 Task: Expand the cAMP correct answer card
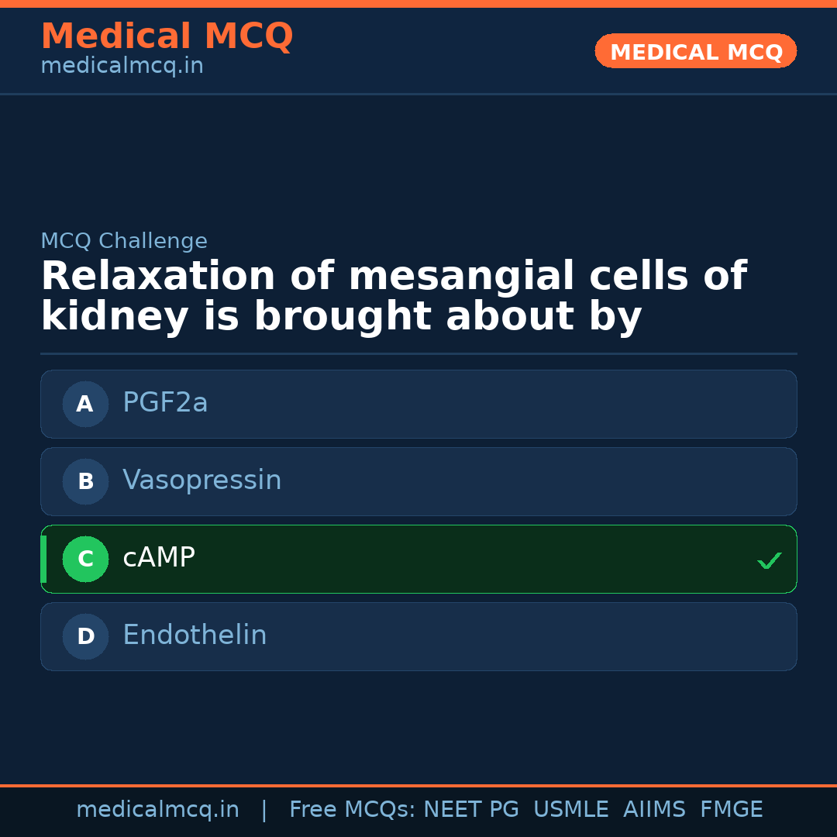[x=418, y=559]
